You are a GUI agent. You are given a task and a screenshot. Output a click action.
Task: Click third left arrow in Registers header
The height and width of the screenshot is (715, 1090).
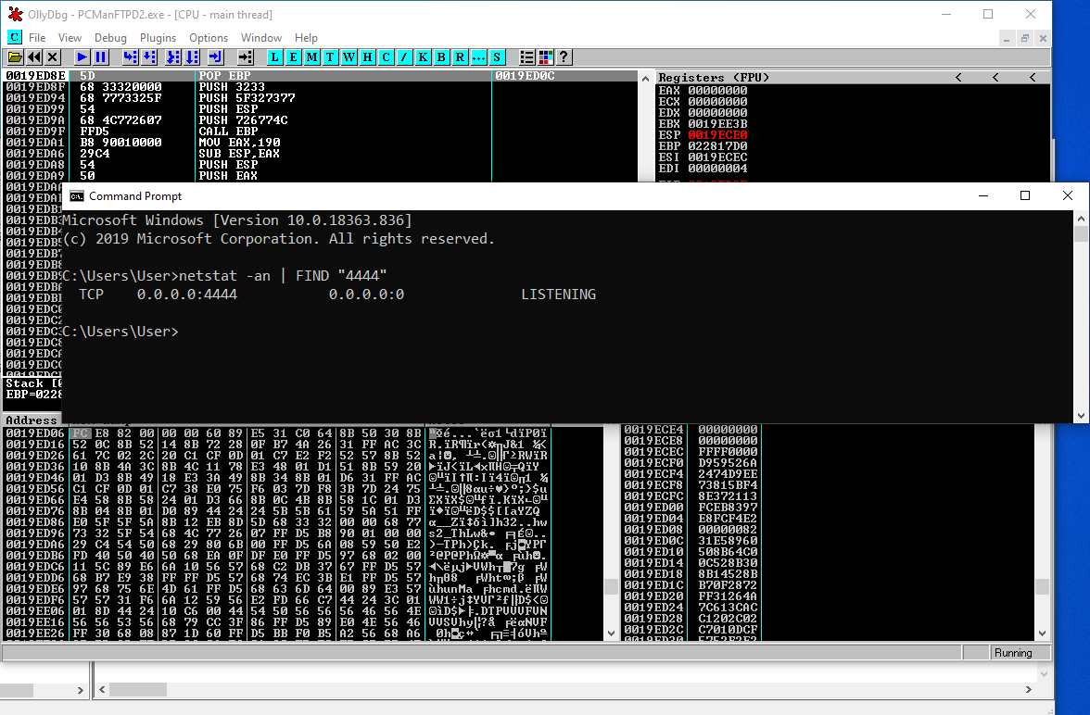click(x=1033, y=77)
